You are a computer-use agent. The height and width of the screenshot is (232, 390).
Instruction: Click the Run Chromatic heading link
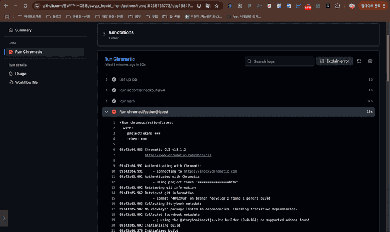tap(119, 59)
